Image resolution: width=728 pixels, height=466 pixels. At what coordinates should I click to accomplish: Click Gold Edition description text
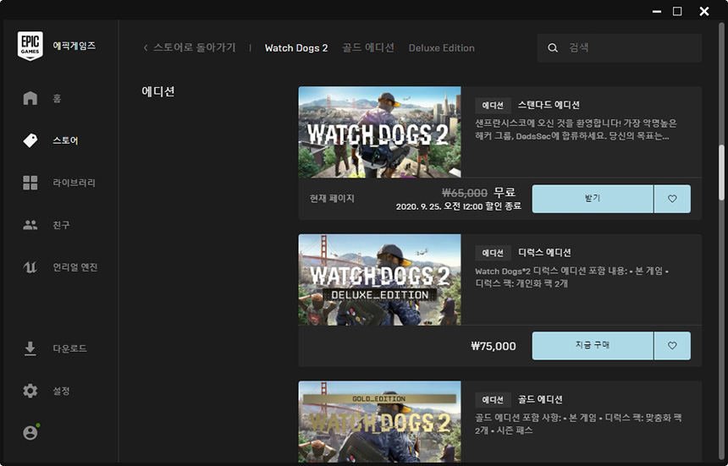[x=578, y=424]
